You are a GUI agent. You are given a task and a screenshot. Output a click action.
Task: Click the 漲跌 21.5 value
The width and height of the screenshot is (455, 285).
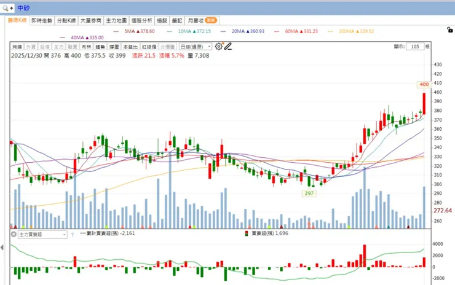144,55
